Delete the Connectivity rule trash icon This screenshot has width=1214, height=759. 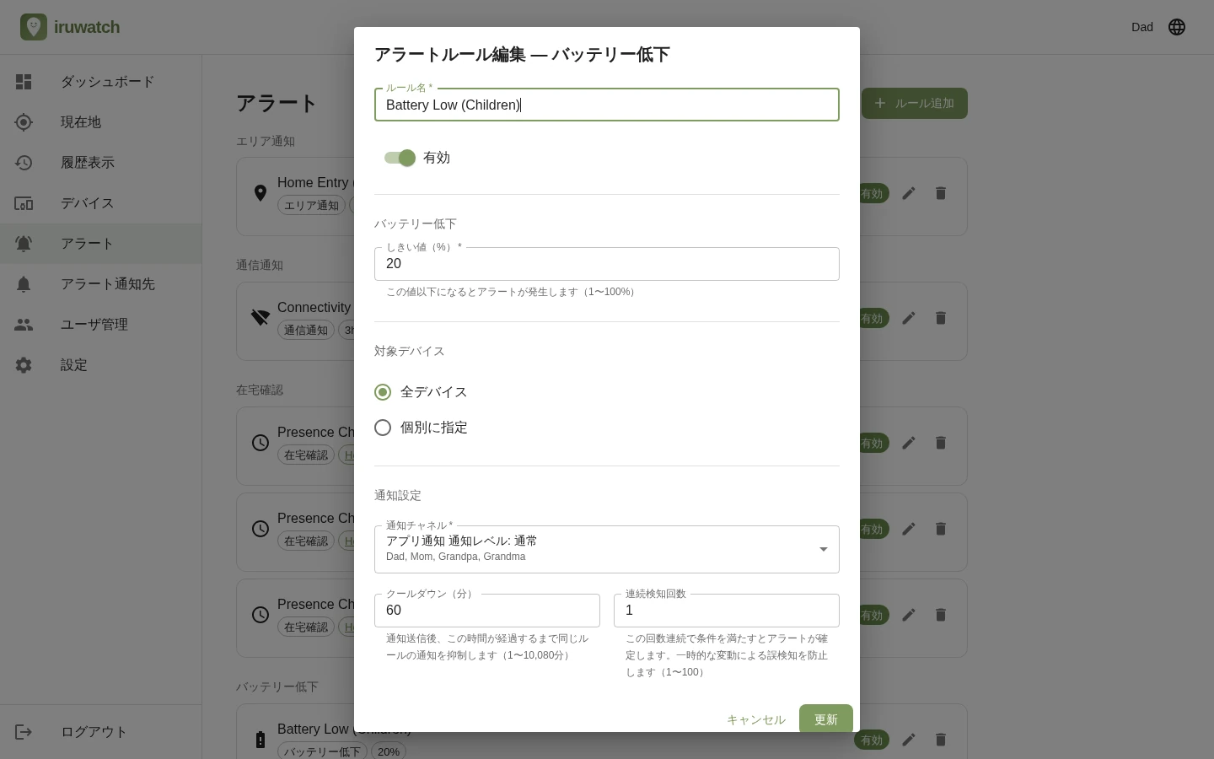[941, 318]
